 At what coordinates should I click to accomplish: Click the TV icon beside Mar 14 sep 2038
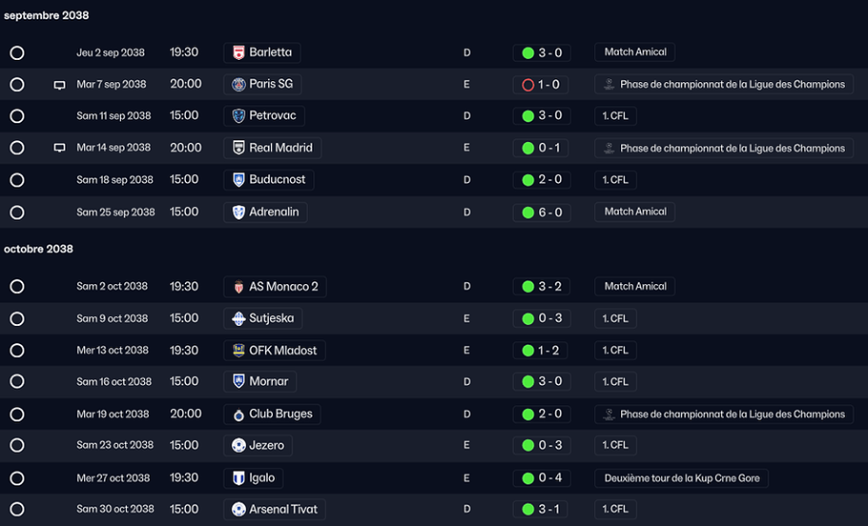pyautogui.click(x=59, y=148)
